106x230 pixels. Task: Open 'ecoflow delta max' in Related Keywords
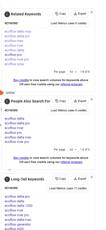[x=18, y=31]
